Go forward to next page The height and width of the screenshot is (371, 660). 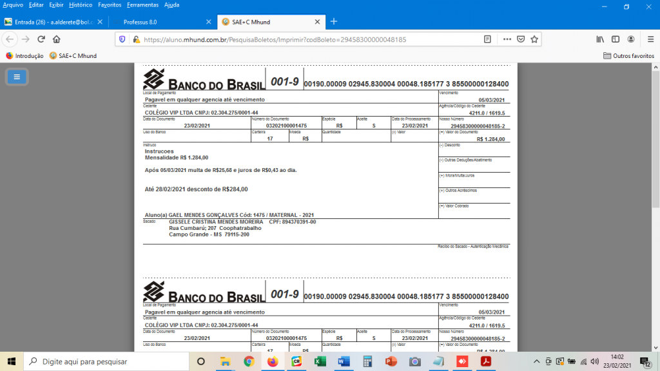coord(26,39)
